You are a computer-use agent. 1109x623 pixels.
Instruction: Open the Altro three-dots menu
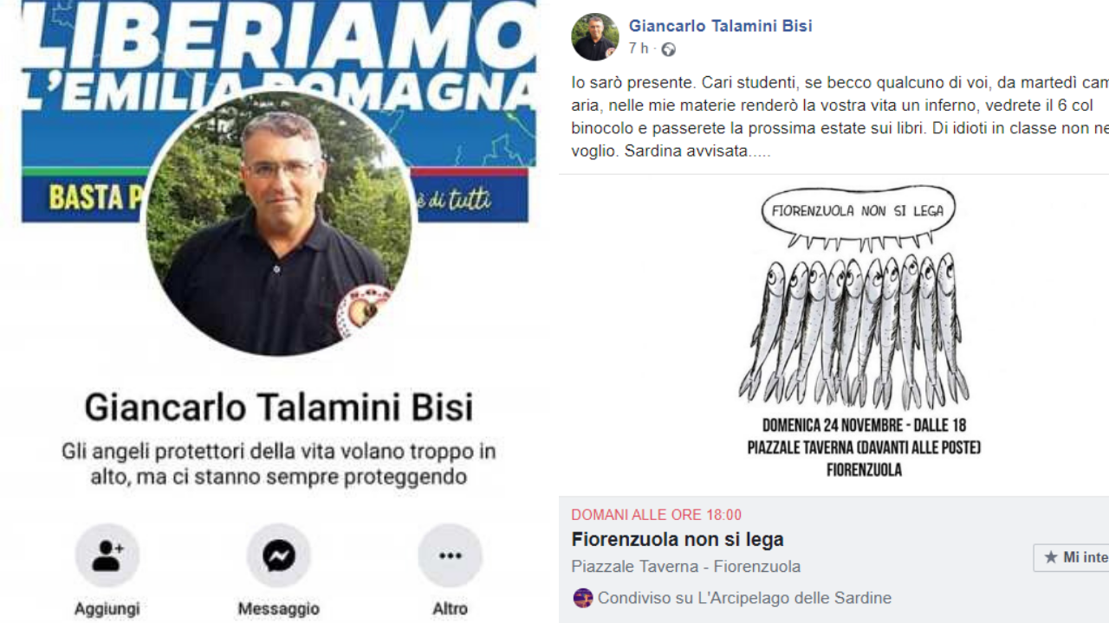[451, 556]
